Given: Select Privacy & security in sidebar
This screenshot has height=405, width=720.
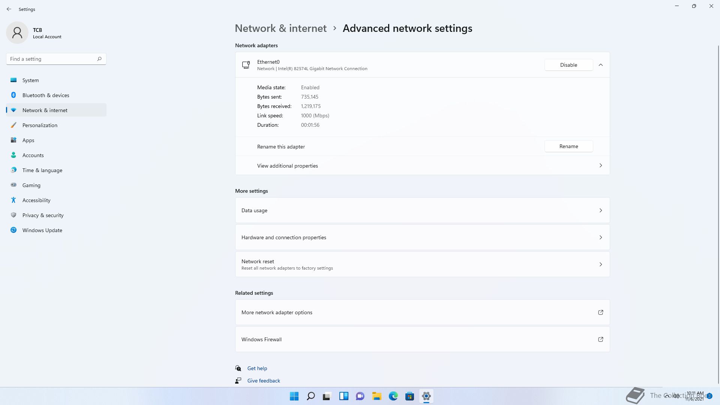Looking at the screenshot, I should [43, 215].
